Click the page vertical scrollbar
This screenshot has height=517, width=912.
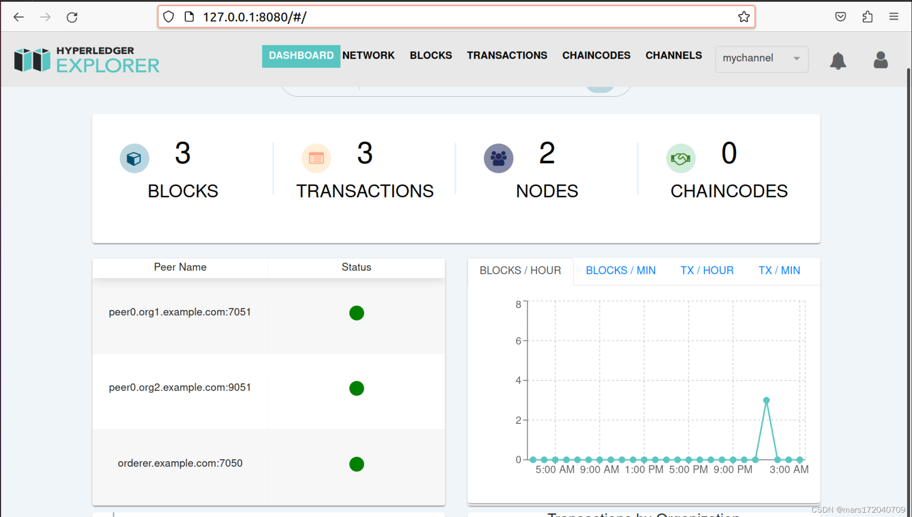click(x=908, y=292)
